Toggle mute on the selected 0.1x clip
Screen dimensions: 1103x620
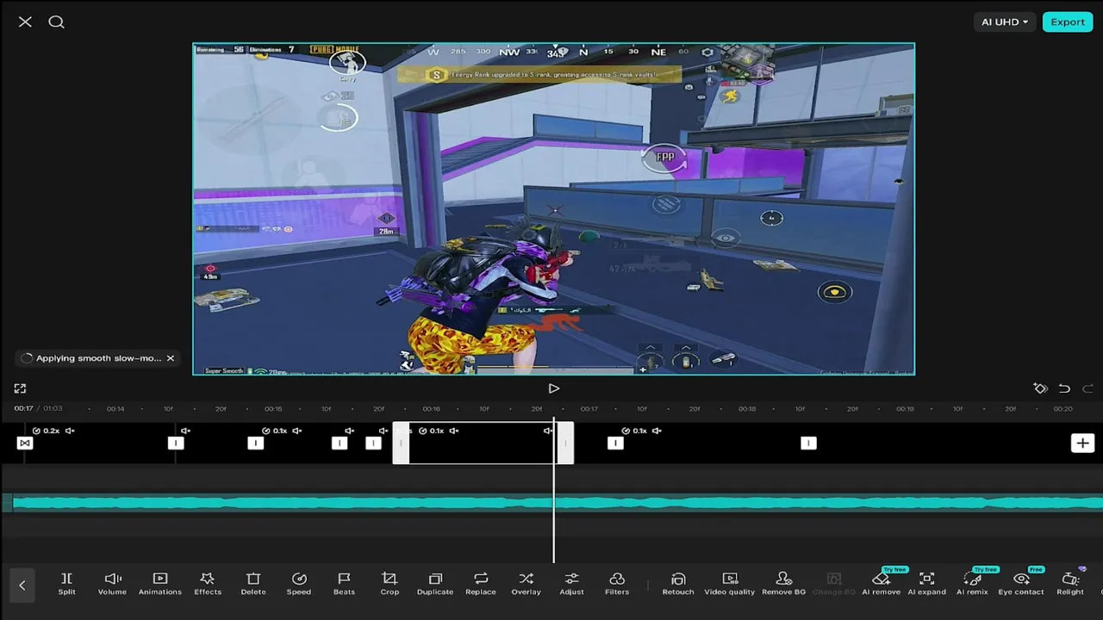point(454,431)
